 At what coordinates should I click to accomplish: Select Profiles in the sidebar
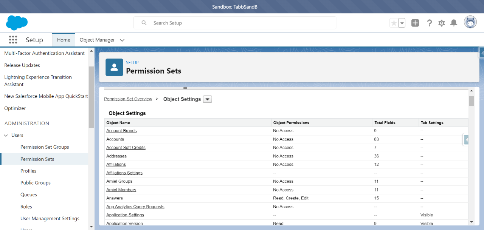pos(28,171)
